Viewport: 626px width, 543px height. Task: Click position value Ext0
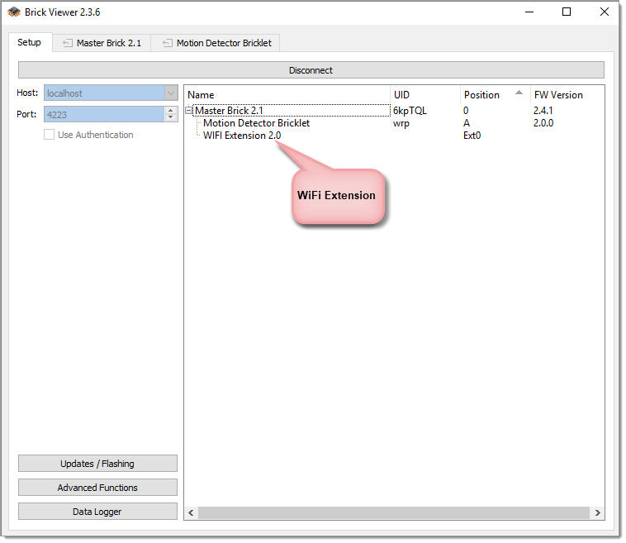click(472, 136)
